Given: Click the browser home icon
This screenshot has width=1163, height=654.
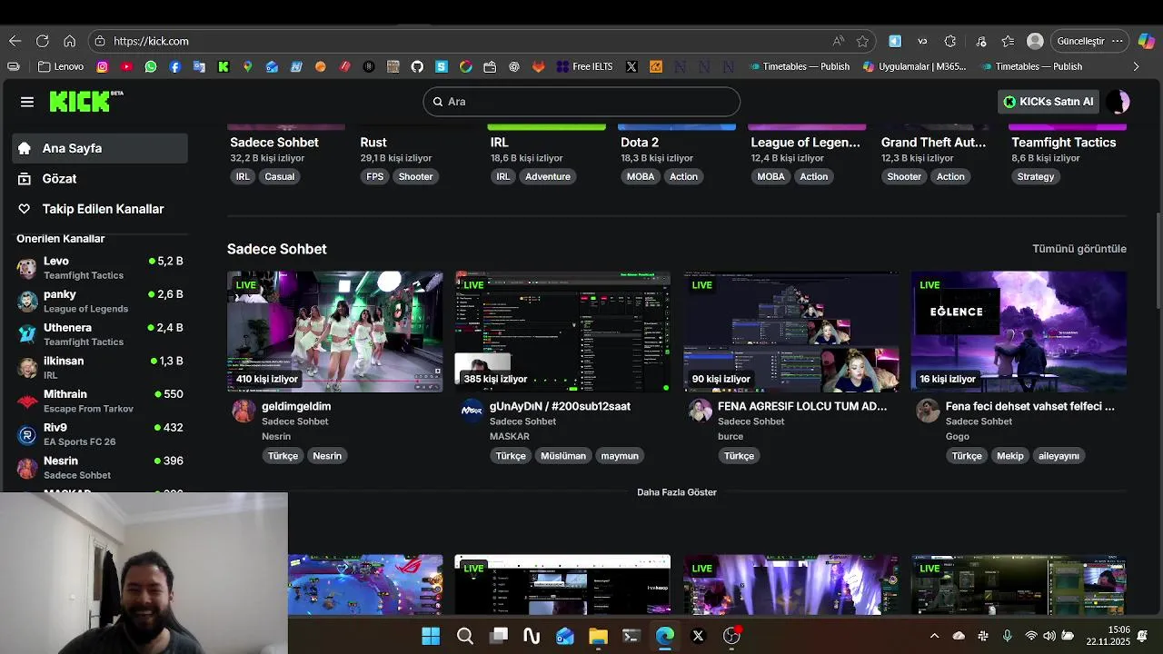Looking at the screenshot, I should (69, 41).
